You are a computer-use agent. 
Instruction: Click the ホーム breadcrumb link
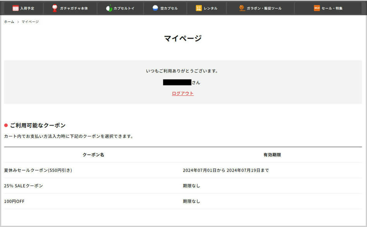tap(9, 22)
